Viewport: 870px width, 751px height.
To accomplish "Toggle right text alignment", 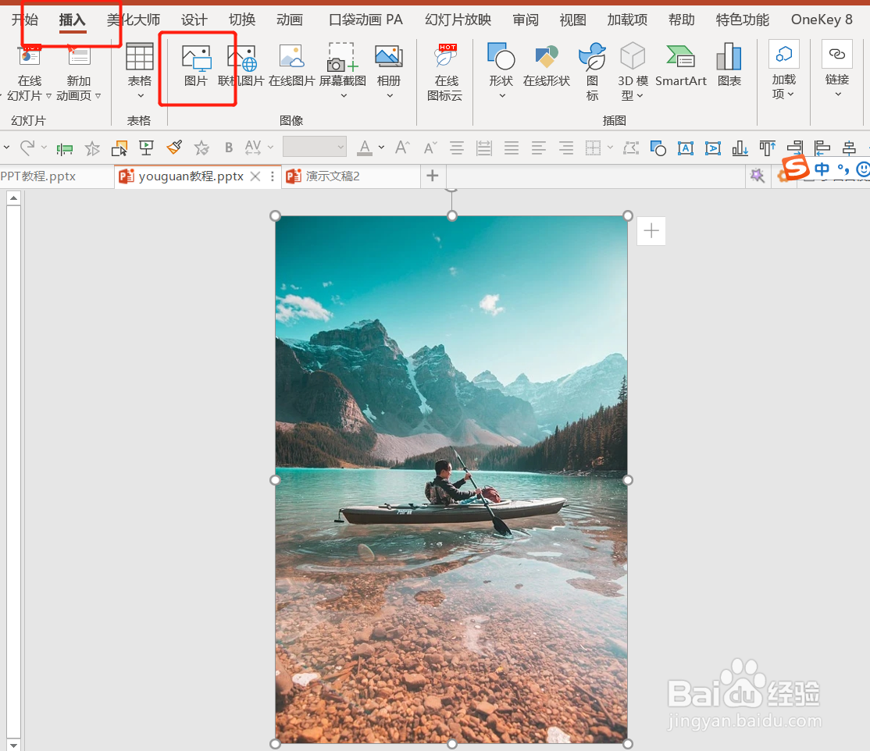I will click(x=566, y=148).
